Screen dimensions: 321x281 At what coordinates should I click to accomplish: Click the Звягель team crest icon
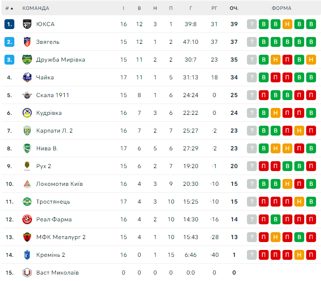[x=27, y=42]
